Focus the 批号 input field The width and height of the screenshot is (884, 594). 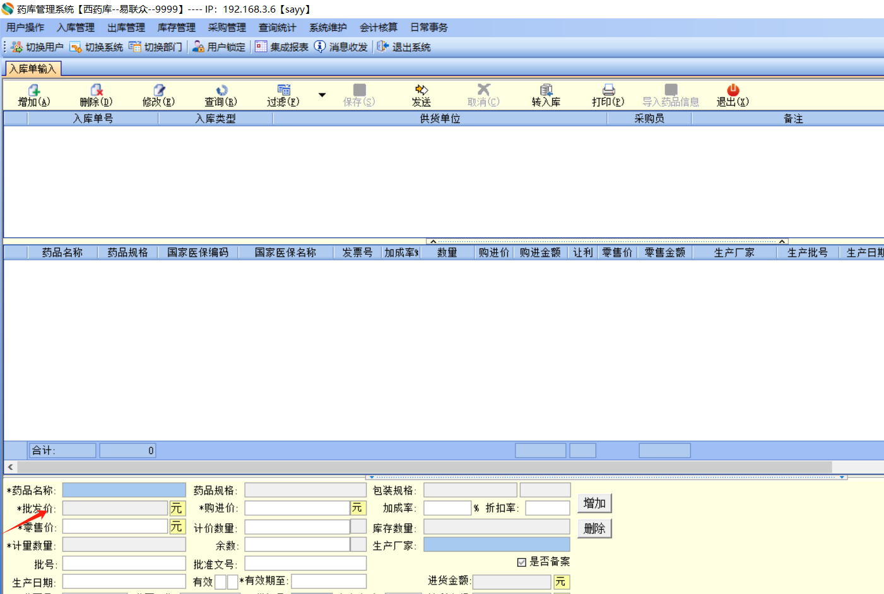point(124,564)
